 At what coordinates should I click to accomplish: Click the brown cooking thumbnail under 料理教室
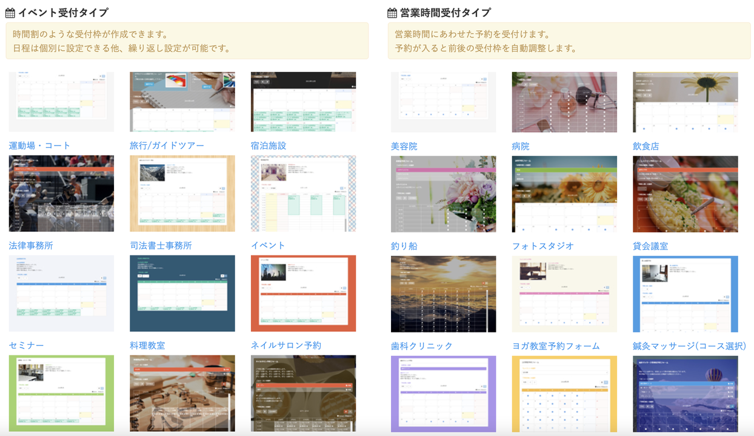pyautogui.click(x=182, y=394)
